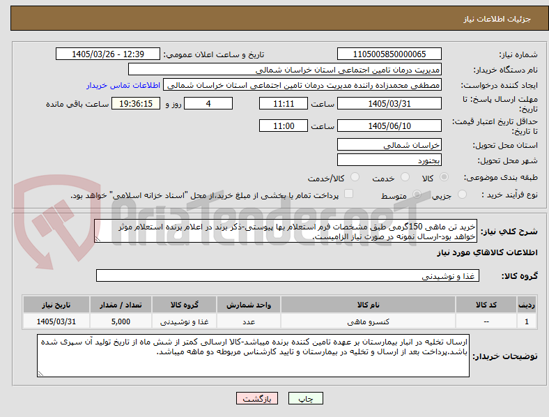Viewport: 549px width, 417px height.
Task: Click the واحد شمارش column header
Action: pos(249,305)
